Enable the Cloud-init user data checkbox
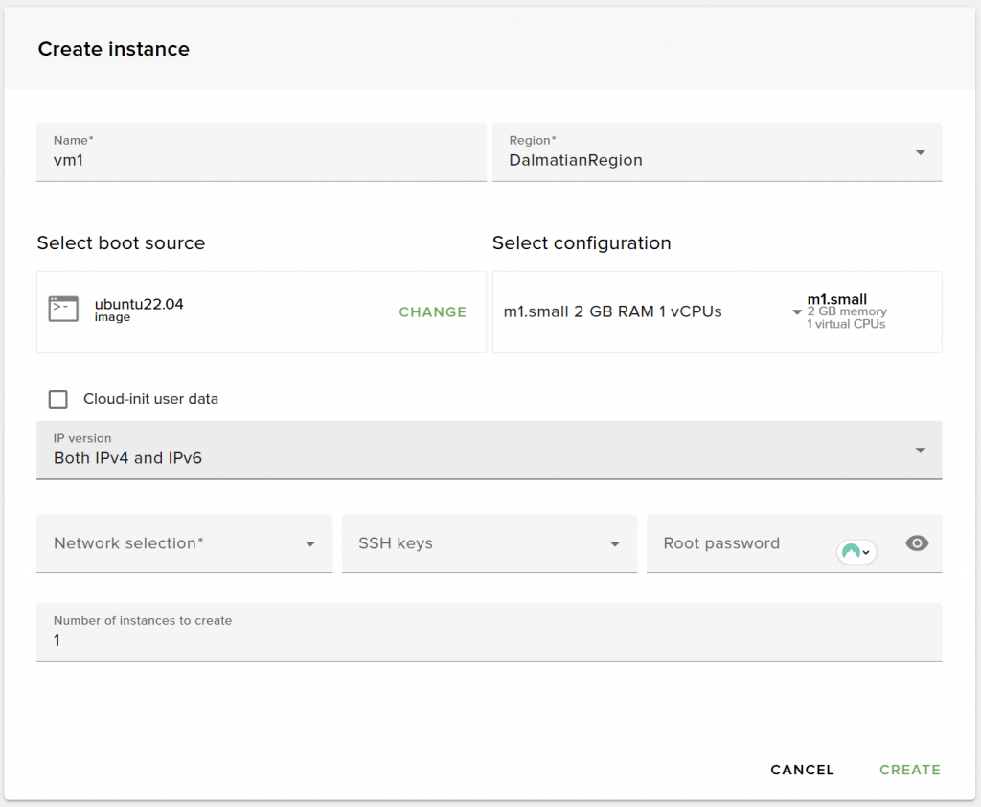981x807 pixels. pos(58,399)
